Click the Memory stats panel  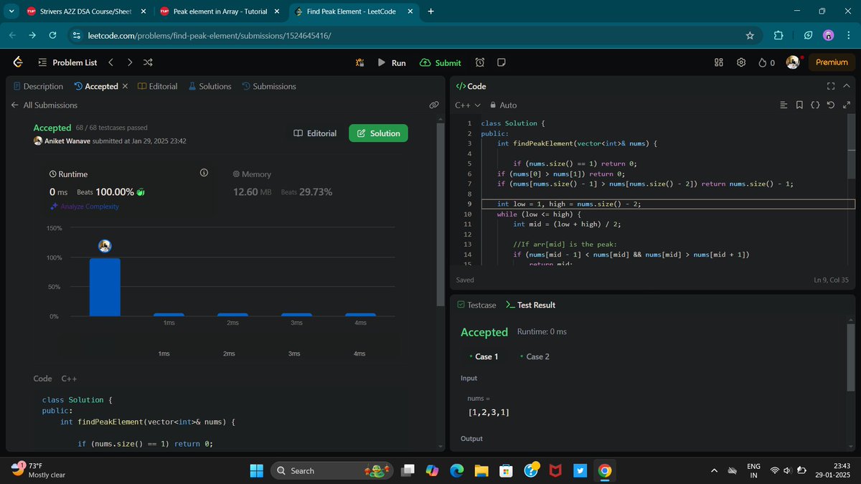click(x=282, y=183)
